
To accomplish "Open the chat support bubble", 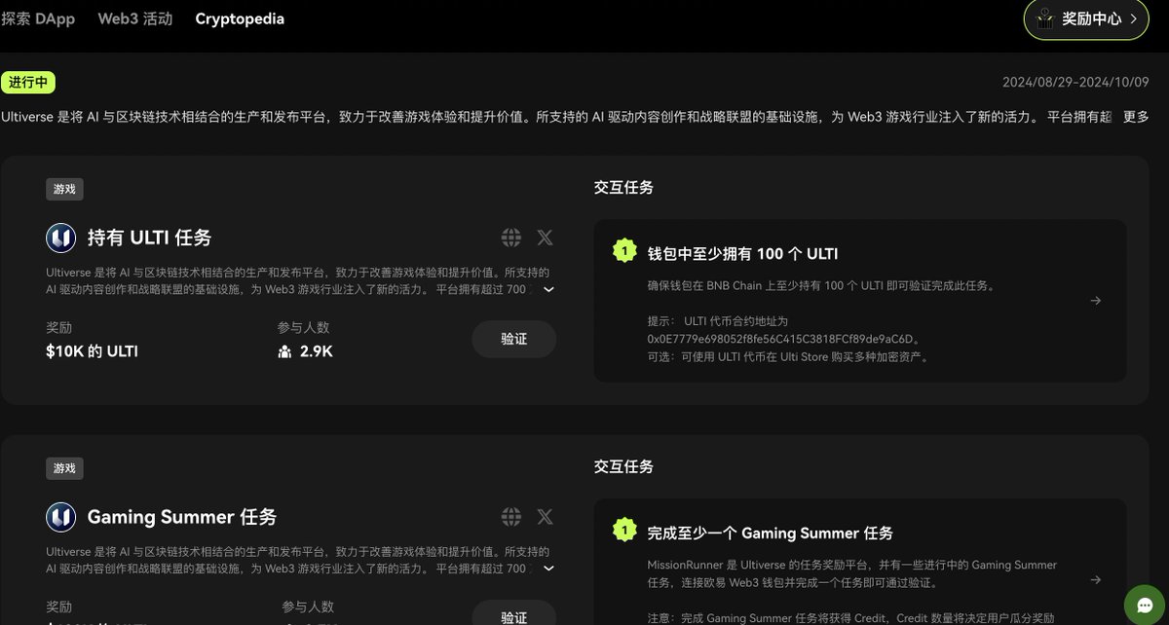I will [x=1144, y=605].
